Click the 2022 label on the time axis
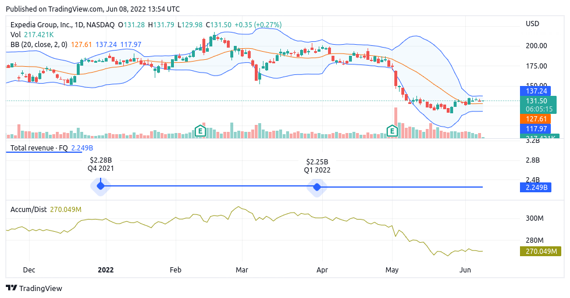Image resolution: width=570 pixels, height=298 pixels. click(106, 270)
